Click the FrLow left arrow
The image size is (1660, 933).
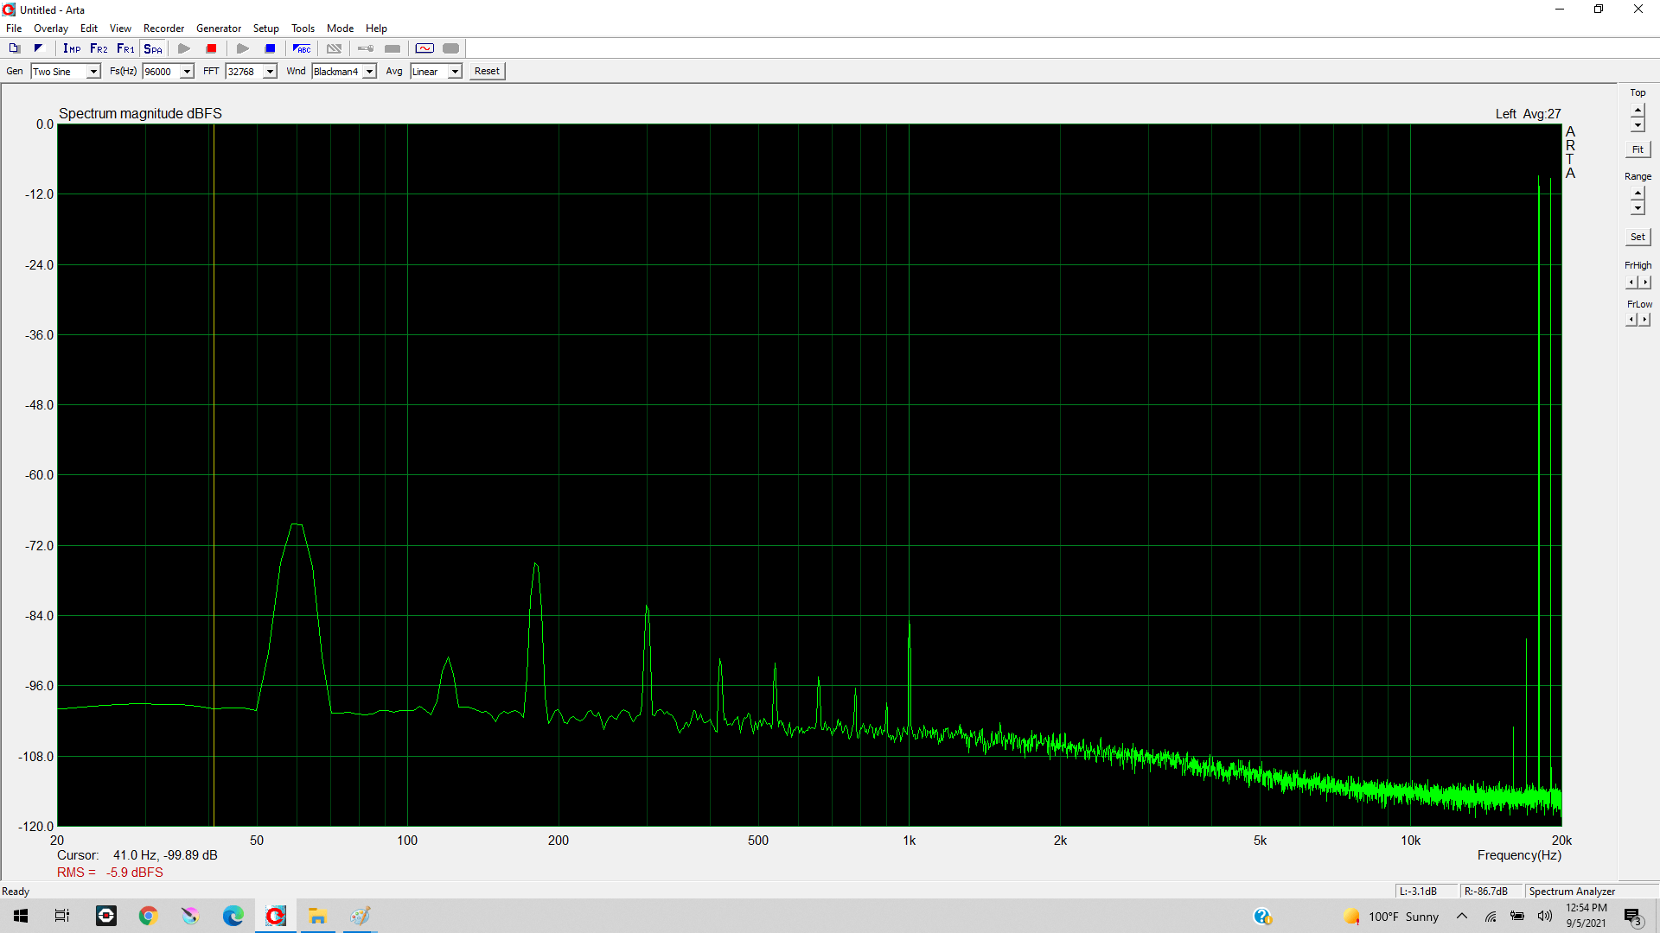coord(1631,320)
